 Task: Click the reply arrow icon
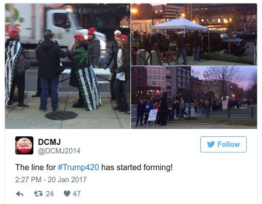(x=20, y=194)
